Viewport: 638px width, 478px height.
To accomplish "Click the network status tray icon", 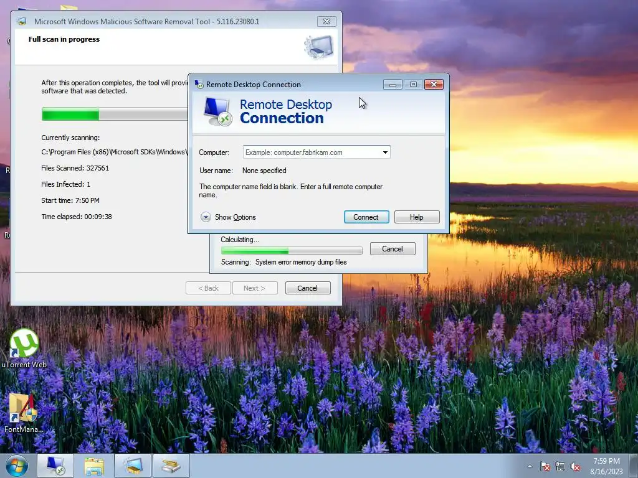I will coord(560,467).
